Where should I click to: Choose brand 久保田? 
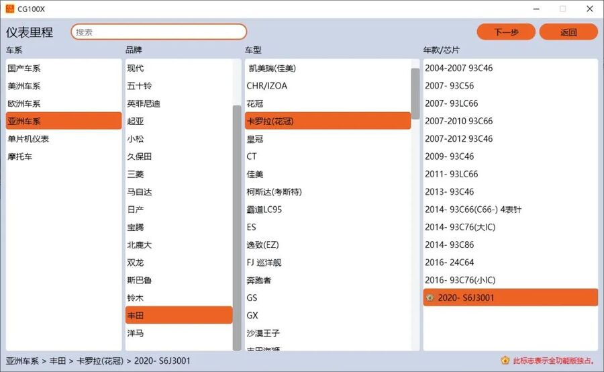179,156
